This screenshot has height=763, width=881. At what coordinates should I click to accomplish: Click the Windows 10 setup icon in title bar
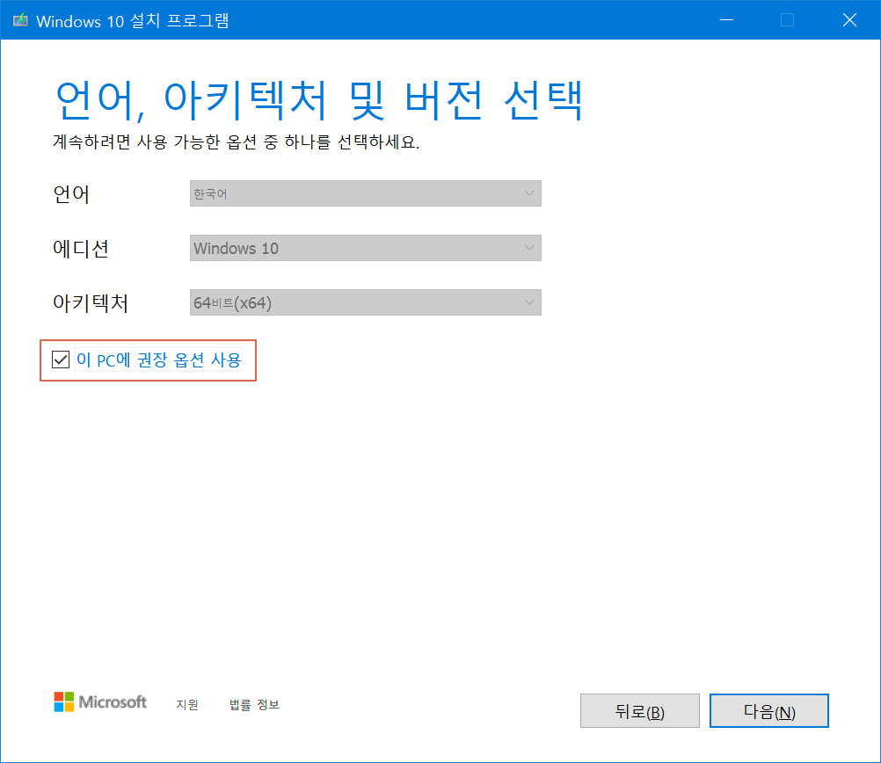click(21, 20)
